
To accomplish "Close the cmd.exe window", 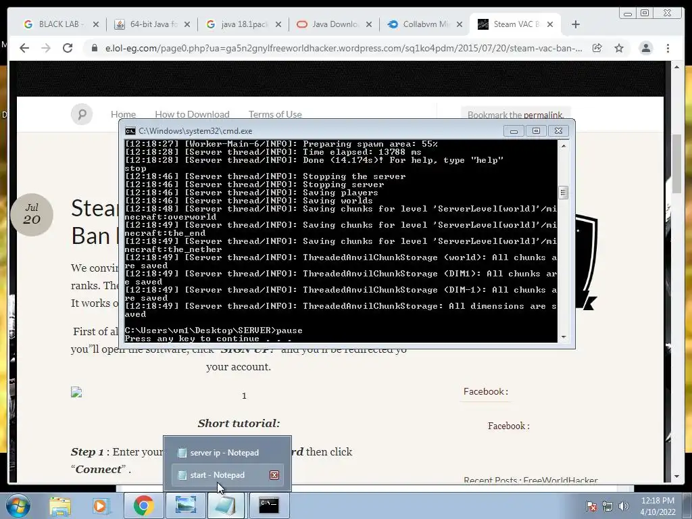I will click(558, 131).
